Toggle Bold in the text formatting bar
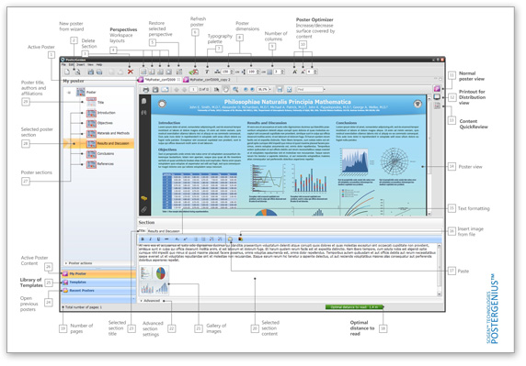The width and height of the screenshot is (526, 366). 143,238
